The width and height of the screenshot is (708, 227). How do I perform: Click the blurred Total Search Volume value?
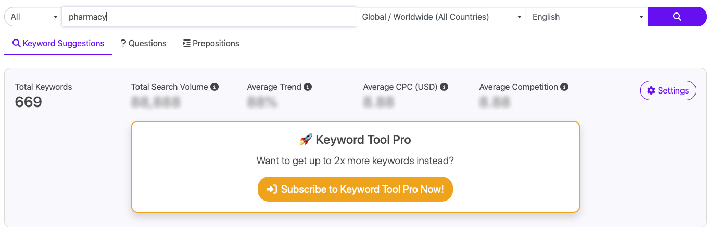[x=156, y=102]
